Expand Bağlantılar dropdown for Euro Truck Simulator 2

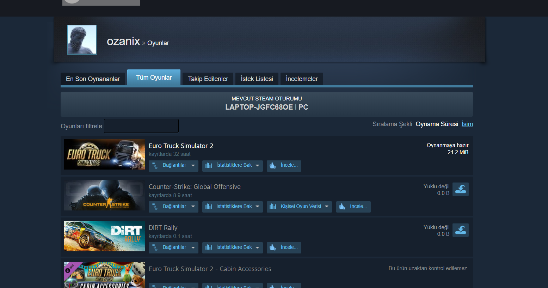pos(173,166)
